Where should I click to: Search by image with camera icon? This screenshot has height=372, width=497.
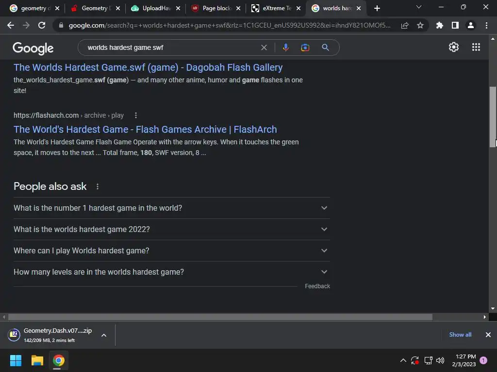point(305,47)
